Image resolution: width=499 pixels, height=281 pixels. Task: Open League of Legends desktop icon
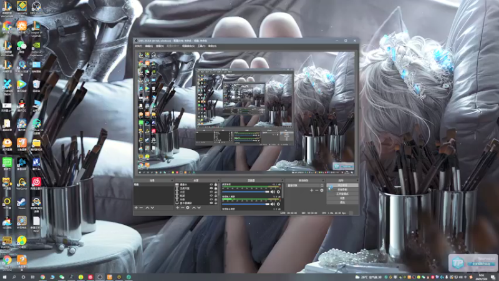(36, 29)
